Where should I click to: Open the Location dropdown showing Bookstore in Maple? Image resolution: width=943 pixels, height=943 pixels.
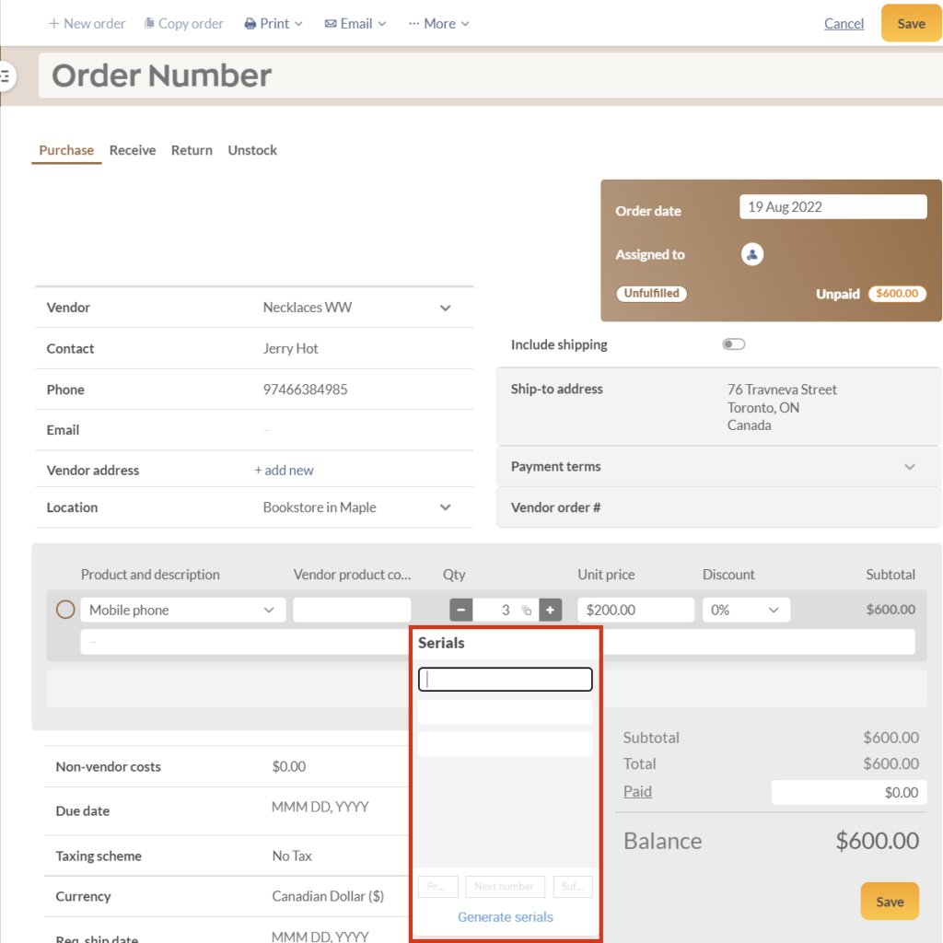tap(446, 507)
